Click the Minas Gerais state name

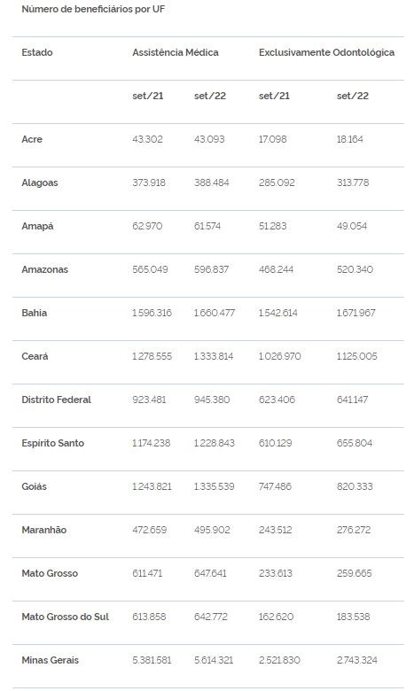51,660
